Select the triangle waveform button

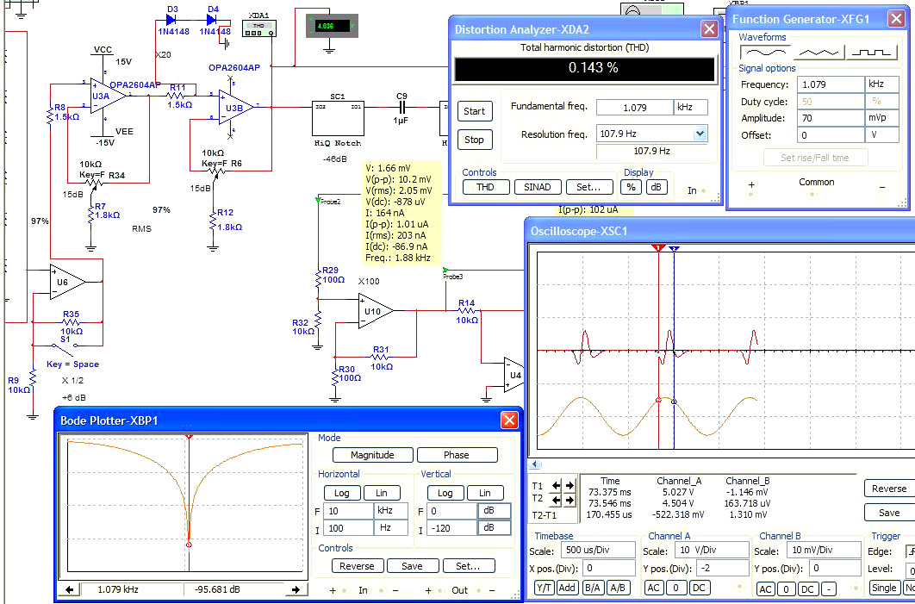pyautogui.click(x=817, y=53)
